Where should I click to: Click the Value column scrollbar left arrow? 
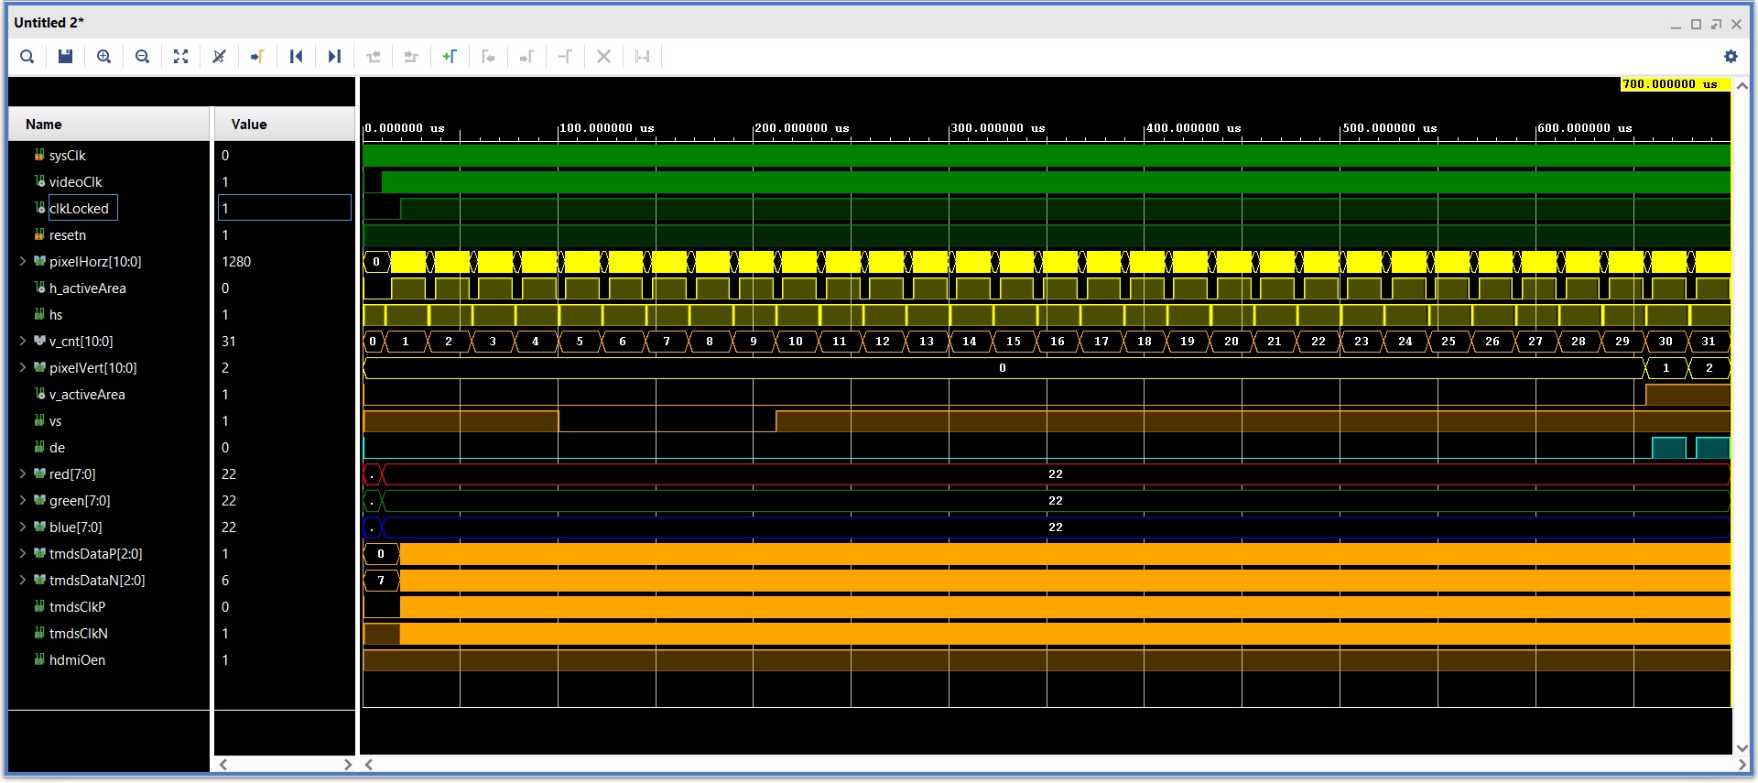click(223, 765)
